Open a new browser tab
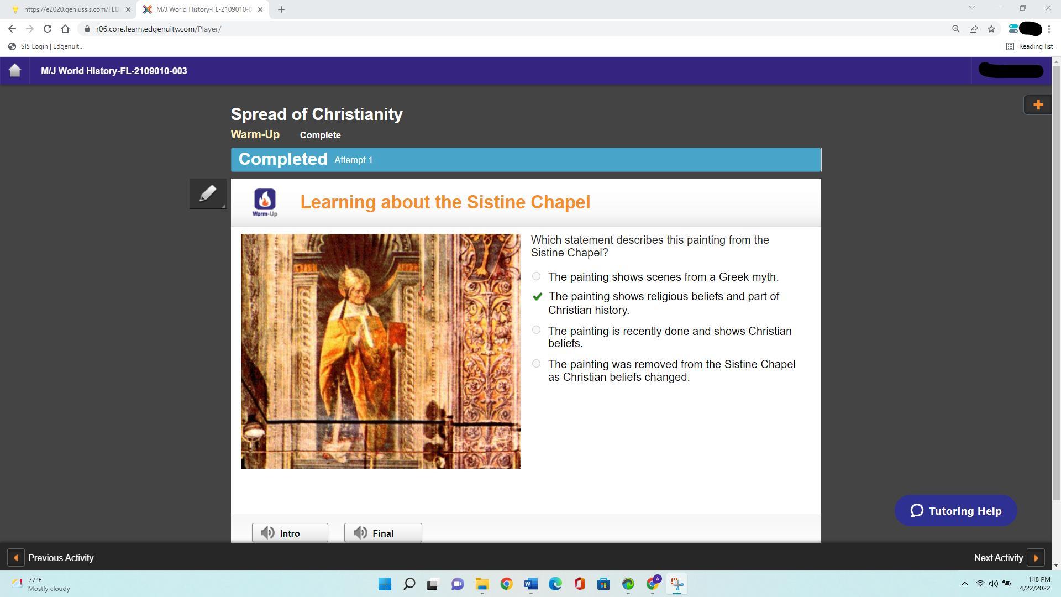Image resolution: width=1061 pixels, height=597 pixels. [x=281, y=9]
